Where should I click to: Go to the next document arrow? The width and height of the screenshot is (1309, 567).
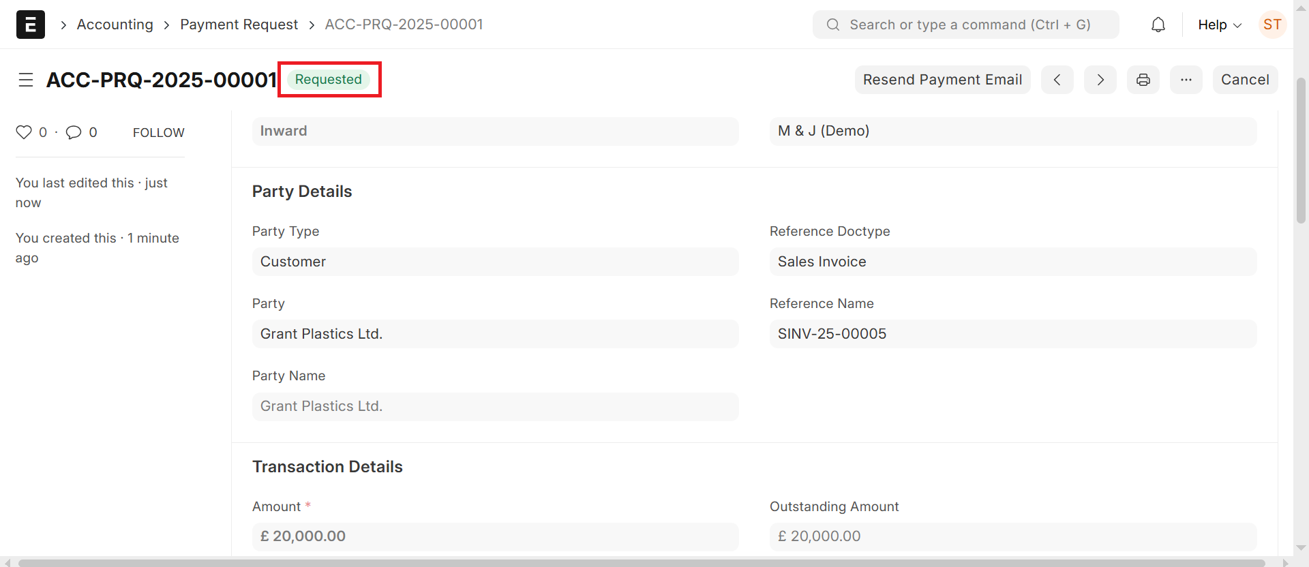click(x=1100, y=80)
